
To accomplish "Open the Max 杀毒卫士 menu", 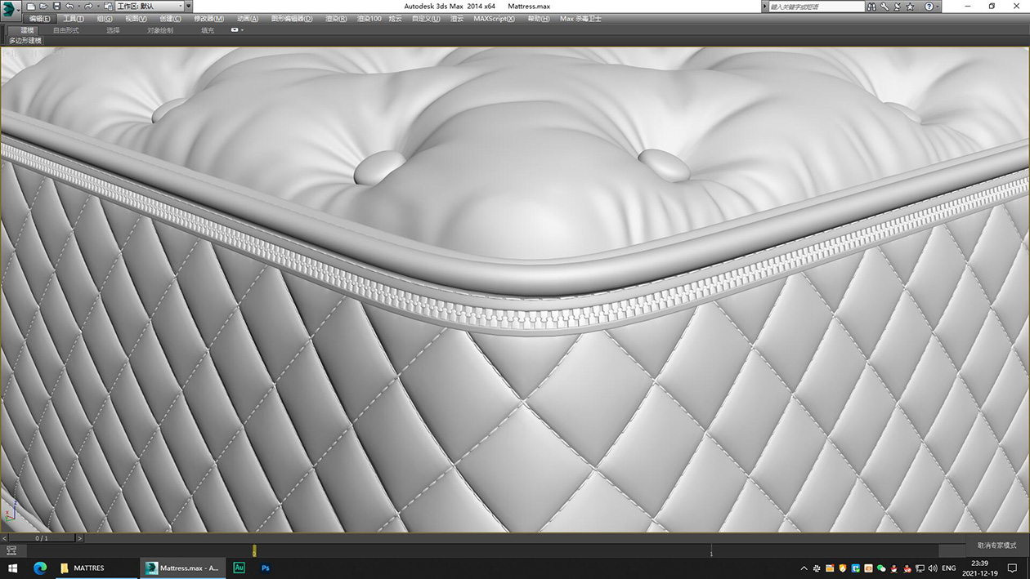I will point(580,19).
